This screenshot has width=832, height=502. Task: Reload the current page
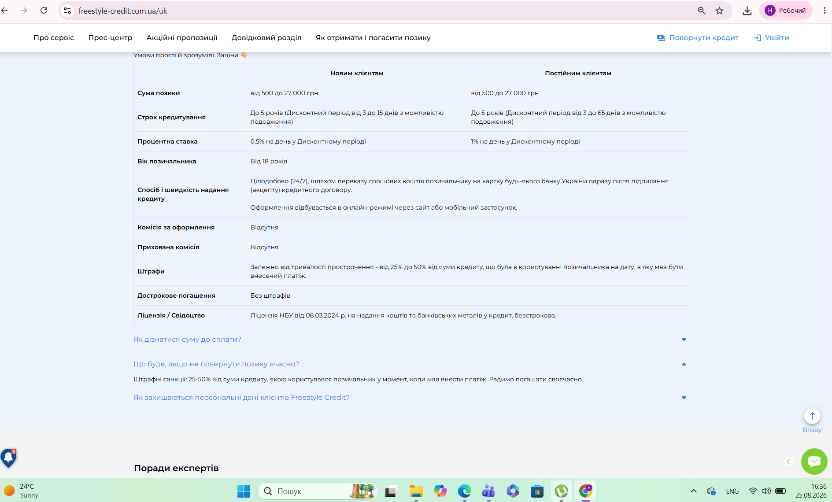(x=44, y=11)
